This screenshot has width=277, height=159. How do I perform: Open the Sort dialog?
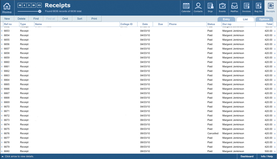(x=79, y=19)
